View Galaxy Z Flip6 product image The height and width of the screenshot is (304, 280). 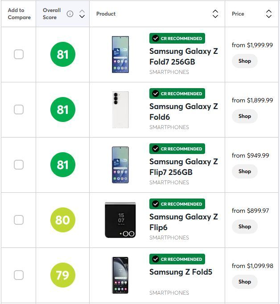click(x=120, y=220)
